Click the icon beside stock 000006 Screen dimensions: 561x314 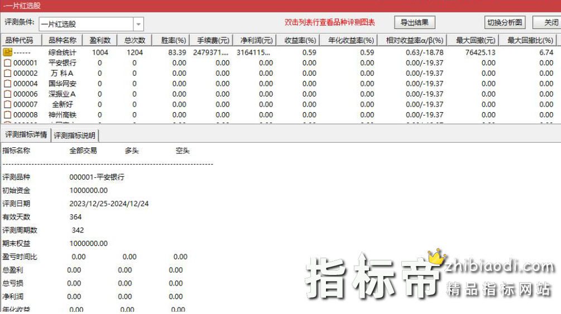click(x=7, y=94)
